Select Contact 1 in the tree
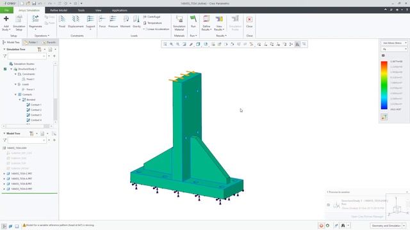Image resolution: width=410 pixels, height=230 pixels. pos(33,105)
